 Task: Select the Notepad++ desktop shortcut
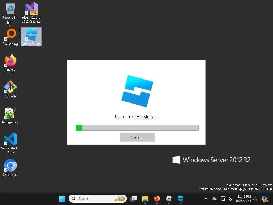(10, 115)
